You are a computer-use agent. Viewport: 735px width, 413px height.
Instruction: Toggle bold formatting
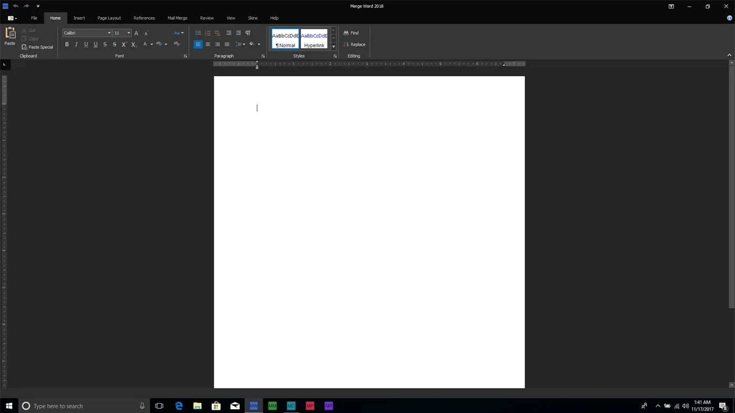[x=67, y=44]
